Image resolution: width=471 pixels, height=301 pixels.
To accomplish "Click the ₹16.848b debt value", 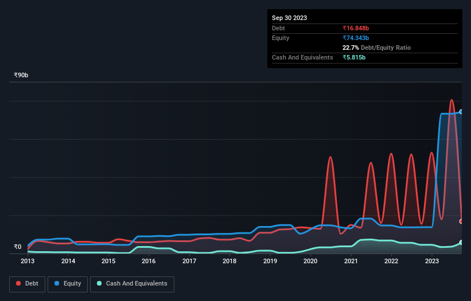I will click(356, 28).
